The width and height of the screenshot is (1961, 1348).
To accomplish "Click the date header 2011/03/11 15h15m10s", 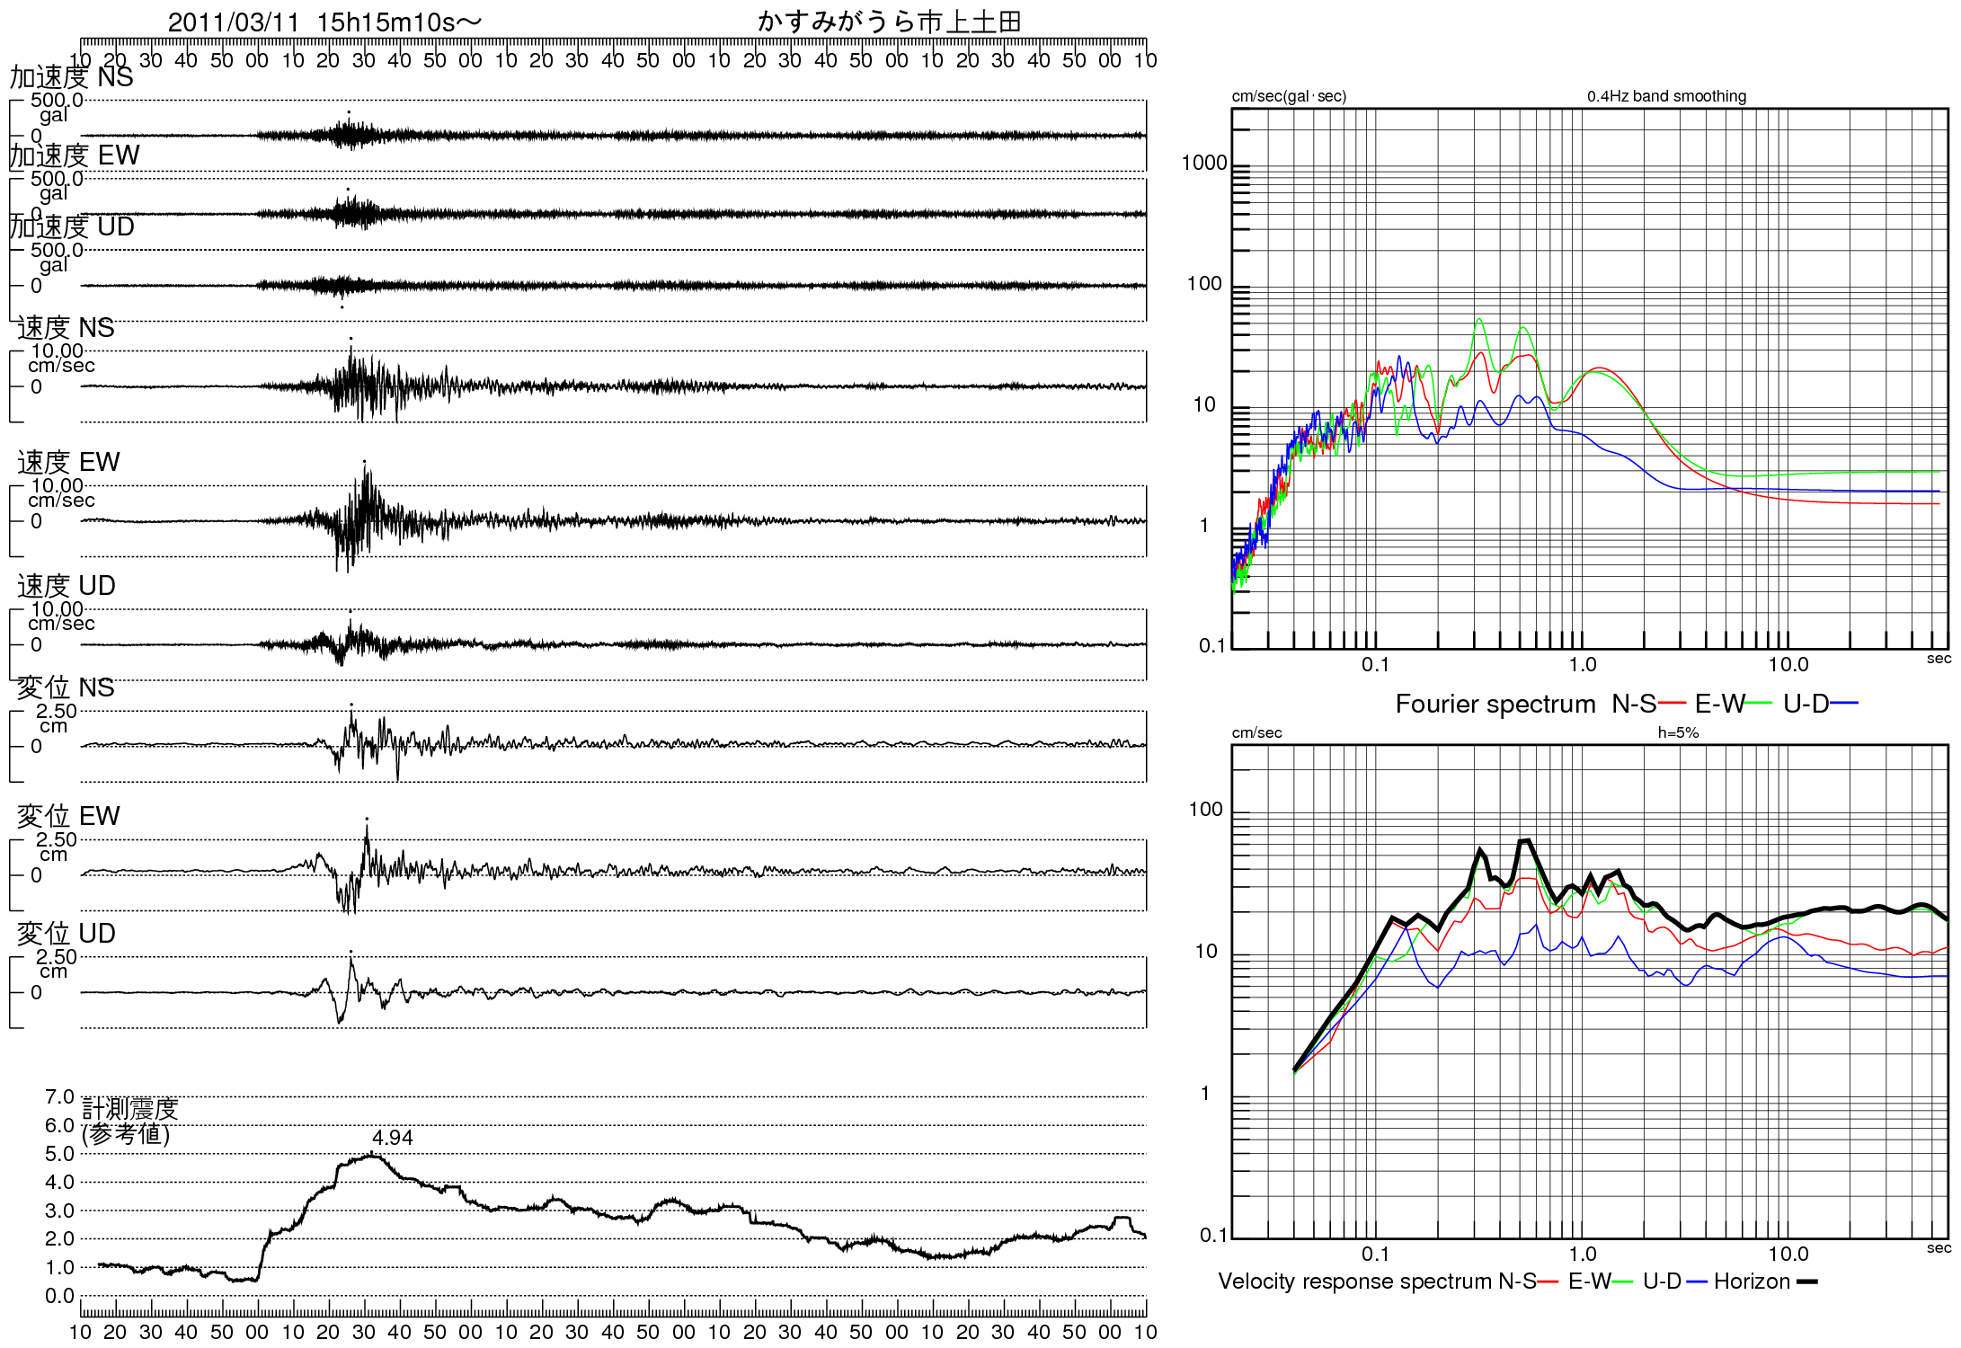I will (324, 22).
